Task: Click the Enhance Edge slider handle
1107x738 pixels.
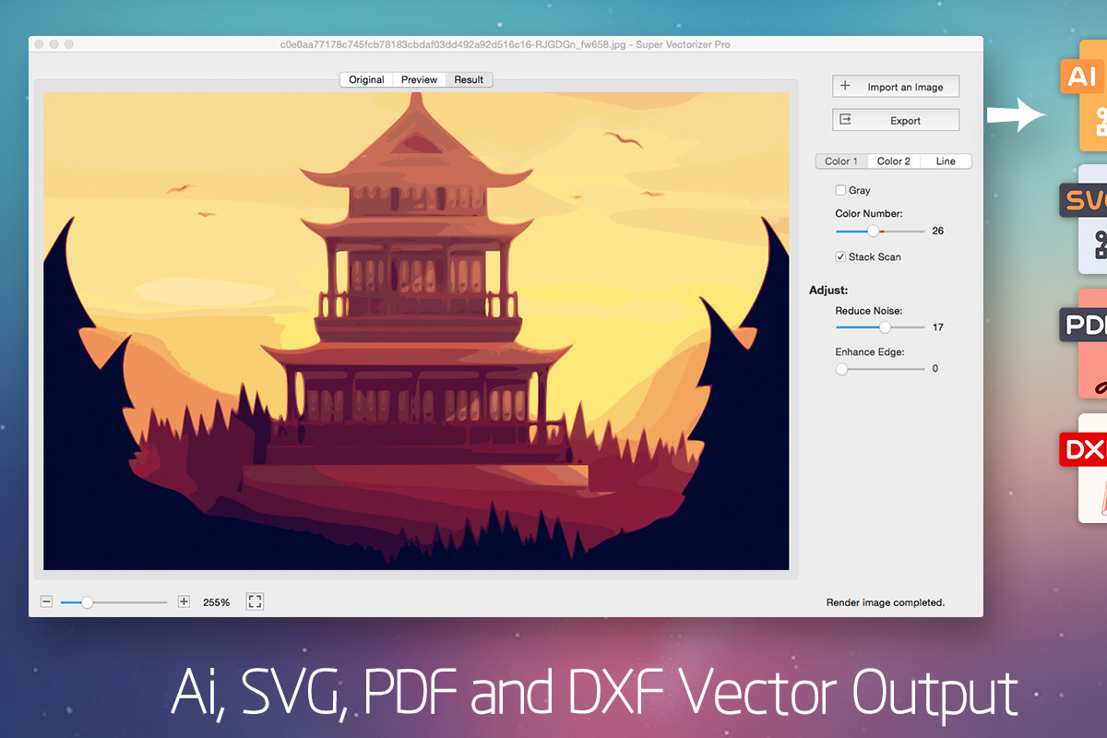Action: 841,369
